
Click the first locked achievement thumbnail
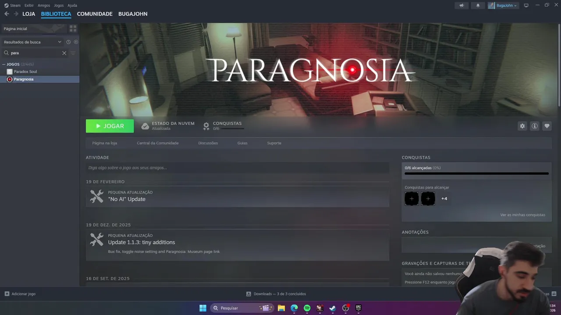coord(412,199)
